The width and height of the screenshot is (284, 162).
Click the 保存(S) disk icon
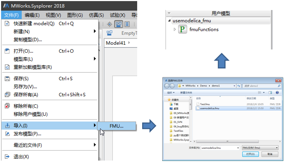7,78
